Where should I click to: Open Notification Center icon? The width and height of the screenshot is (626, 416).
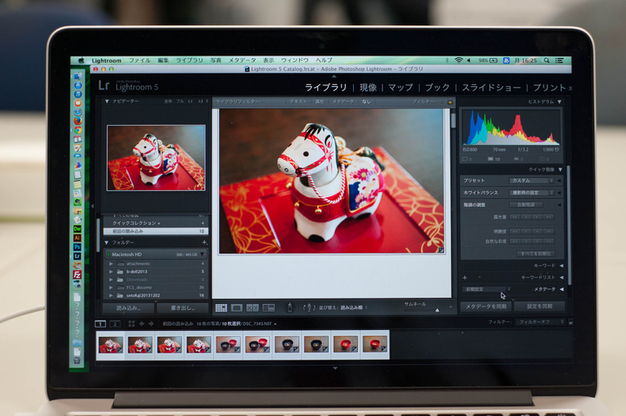pyautogui.click(x=559, y=60)
